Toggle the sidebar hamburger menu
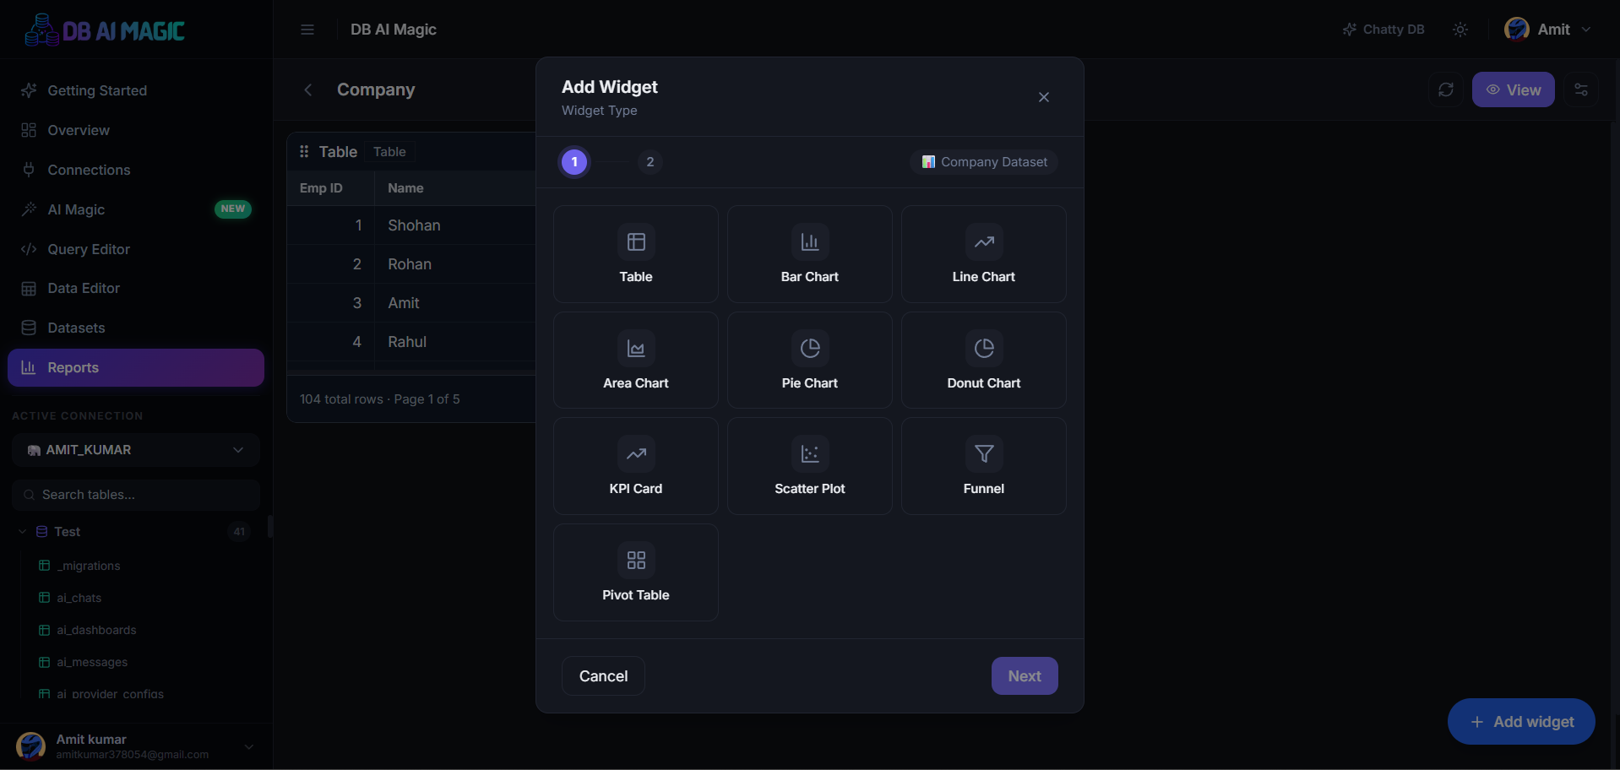 pos(307,30)
